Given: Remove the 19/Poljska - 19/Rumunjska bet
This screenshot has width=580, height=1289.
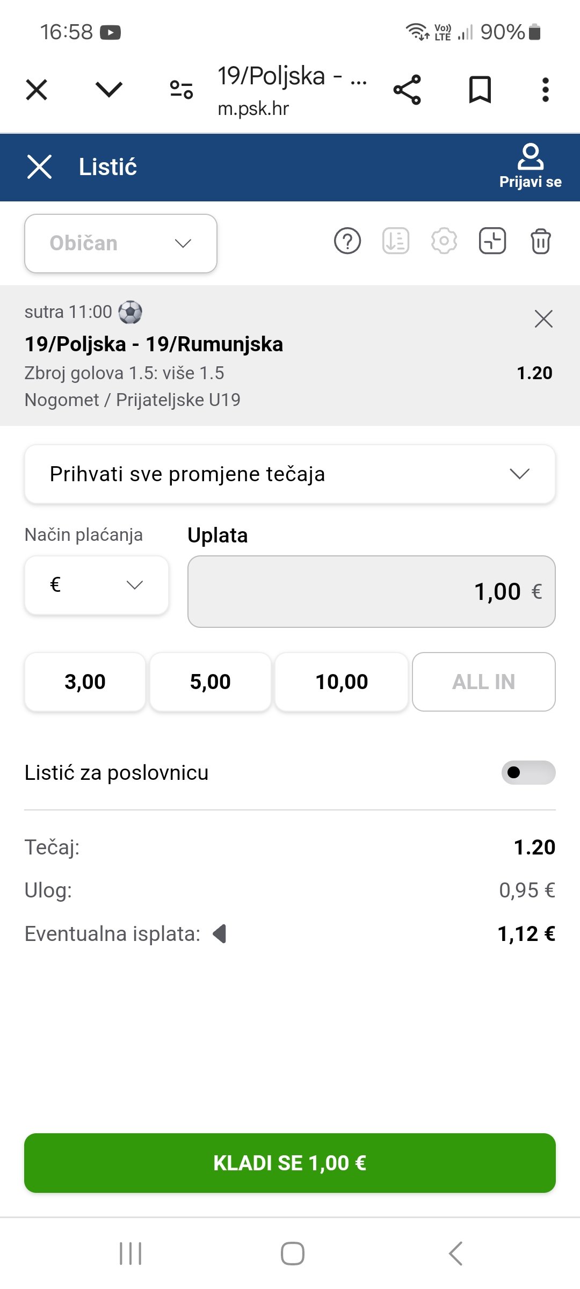Looking at the screenshot, I should [x=543, y=319].
